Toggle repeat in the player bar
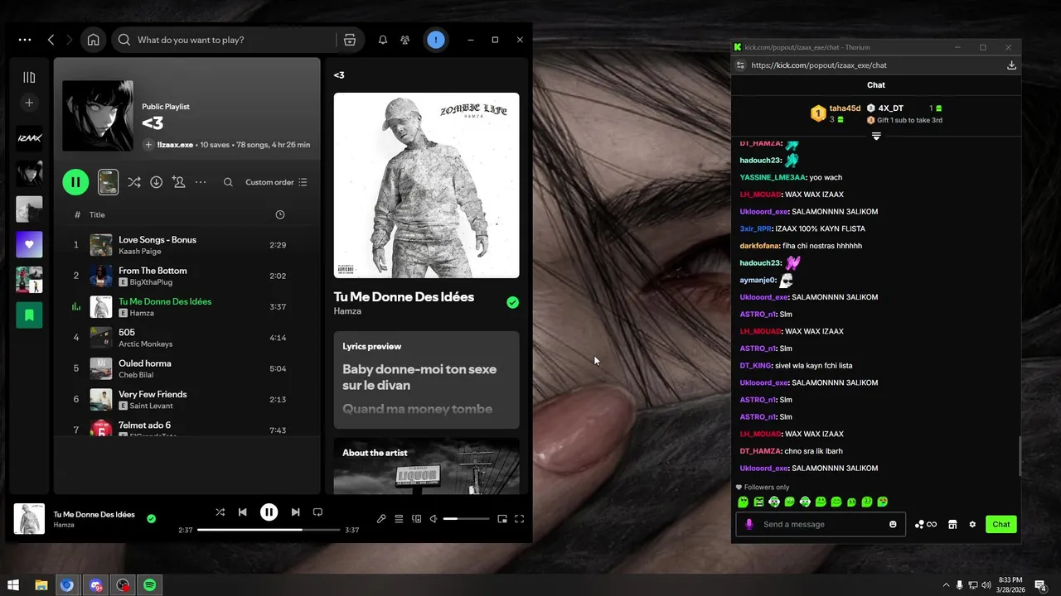1061x596 pixels. (x=317, y=512)
